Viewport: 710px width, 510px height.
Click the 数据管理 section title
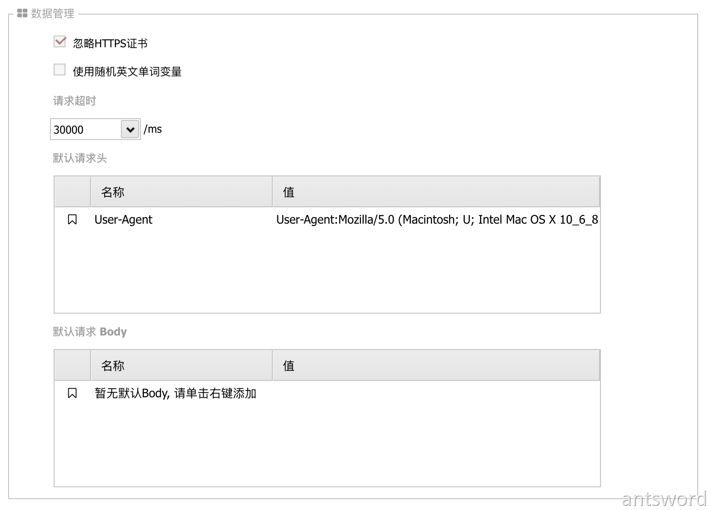point(53,14)
